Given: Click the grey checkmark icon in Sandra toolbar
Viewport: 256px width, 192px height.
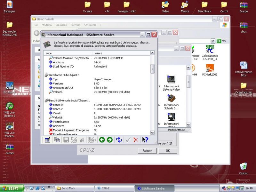Looking at the screenshot, I should coord(128,140).
